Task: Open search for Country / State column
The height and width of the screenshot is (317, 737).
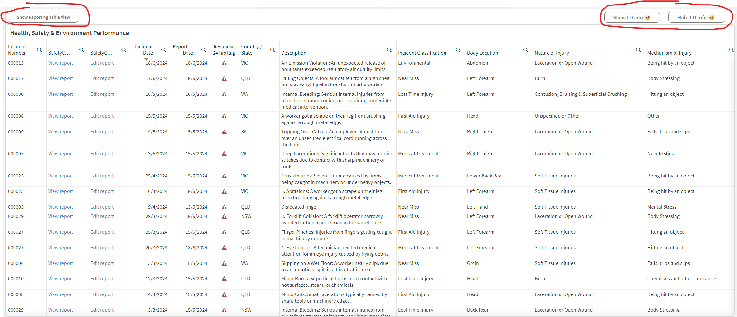Action: coord(272,50)
